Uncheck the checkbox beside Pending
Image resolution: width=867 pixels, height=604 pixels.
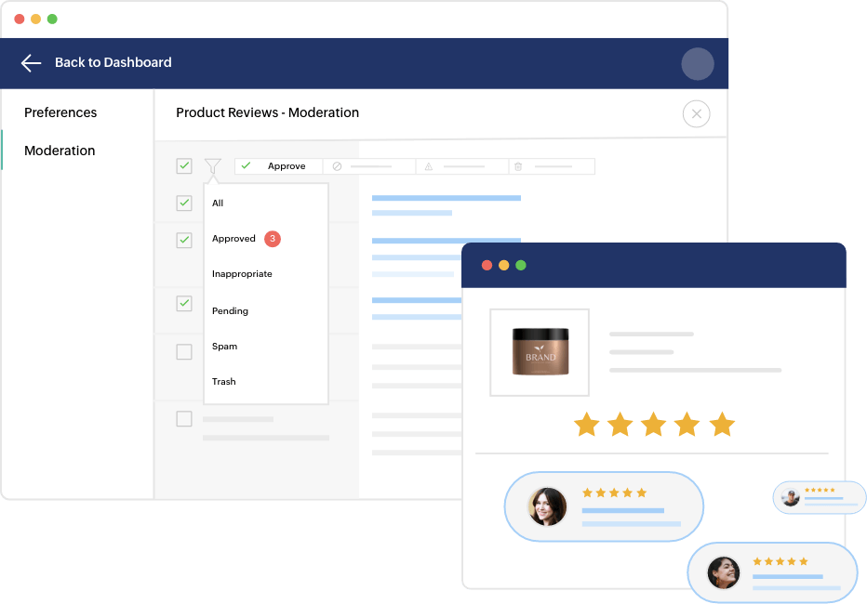pyautogui.click(x=184, y=303)
